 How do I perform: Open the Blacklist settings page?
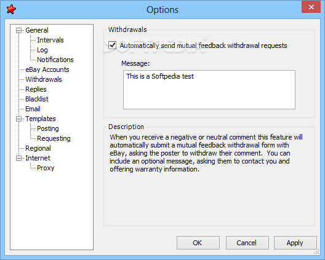coord(37,99)
